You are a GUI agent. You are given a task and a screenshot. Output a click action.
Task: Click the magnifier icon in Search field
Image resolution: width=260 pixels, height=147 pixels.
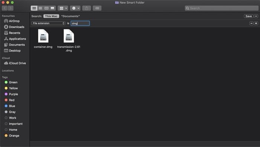187,8
